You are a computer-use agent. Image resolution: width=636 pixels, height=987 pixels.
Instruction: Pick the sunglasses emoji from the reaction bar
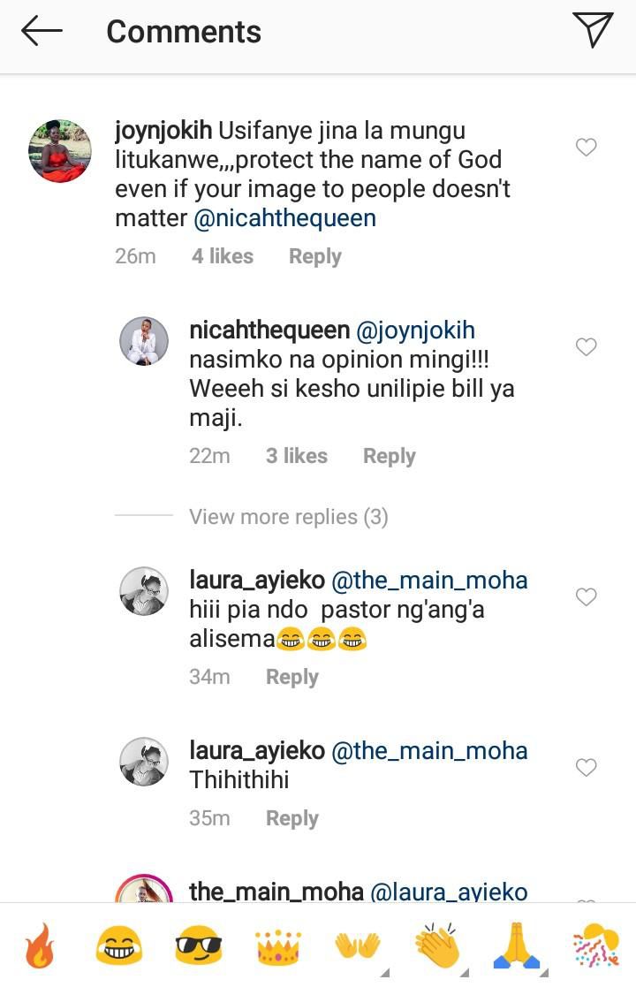coord(199,944)
